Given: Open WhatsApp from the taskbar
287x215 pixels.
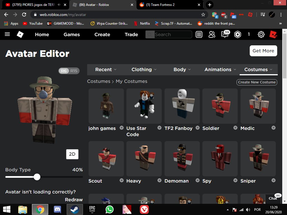Looking at the screenshot, I should click(x=110, y=209).
